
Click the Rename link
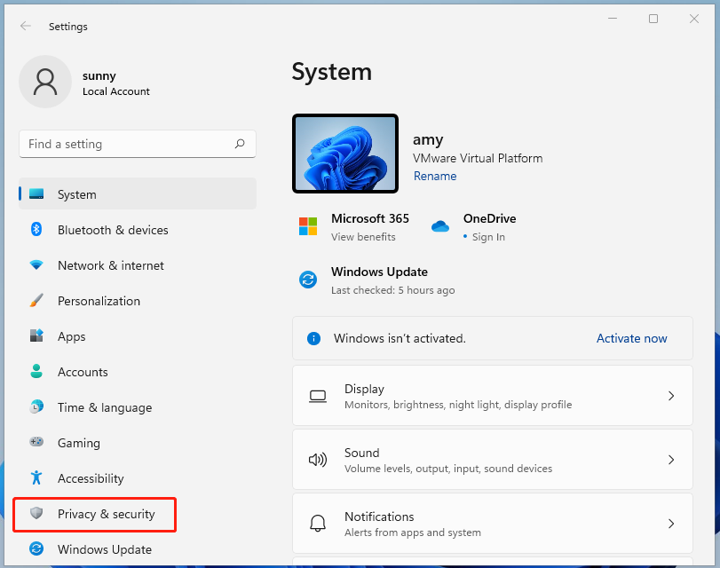point(435,176)
